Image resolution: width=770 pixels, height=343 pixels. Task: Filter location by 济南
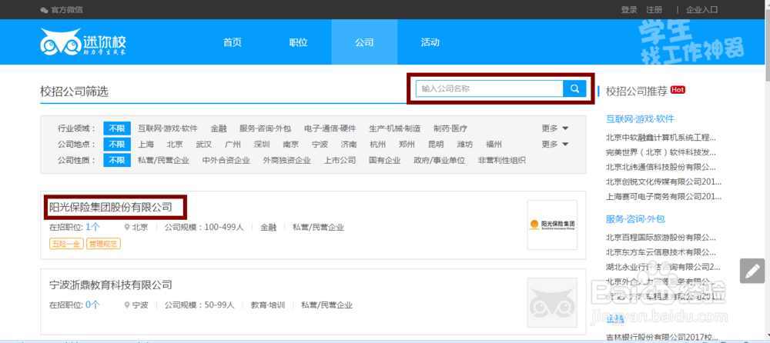(x=349, y=145)
